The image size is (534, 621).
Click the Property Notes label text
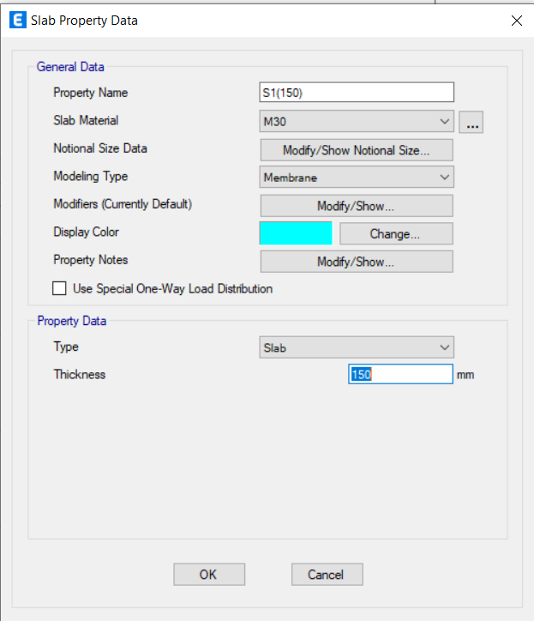(x=91, y=260)
